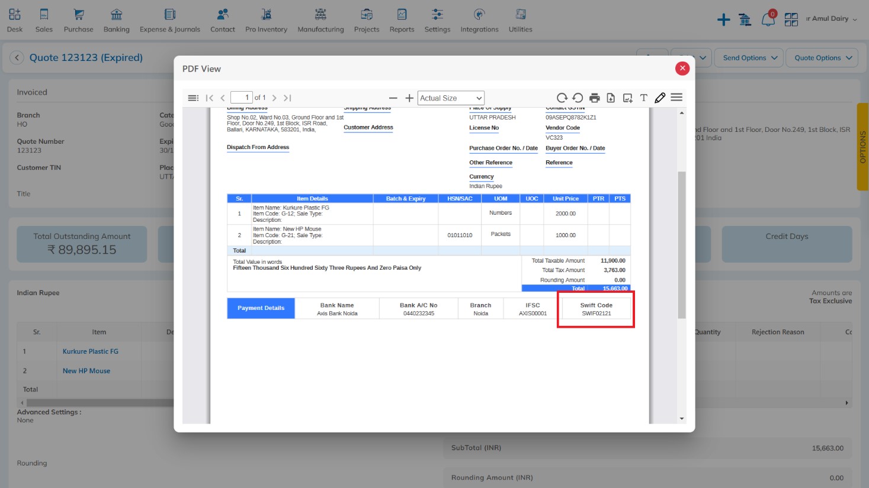Open the Contact module

(x=223, y=20)
